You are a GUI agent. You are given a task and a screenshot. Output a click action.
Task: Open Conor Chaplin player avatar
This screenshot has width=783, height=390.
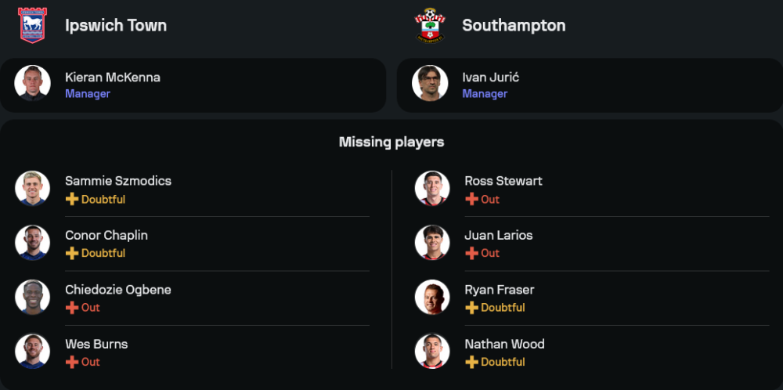32,243
